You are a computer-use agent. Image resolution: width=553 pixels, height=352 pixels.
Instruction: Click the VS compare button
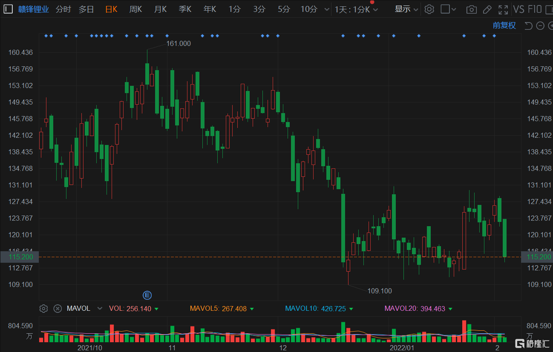tap(518, 9)
